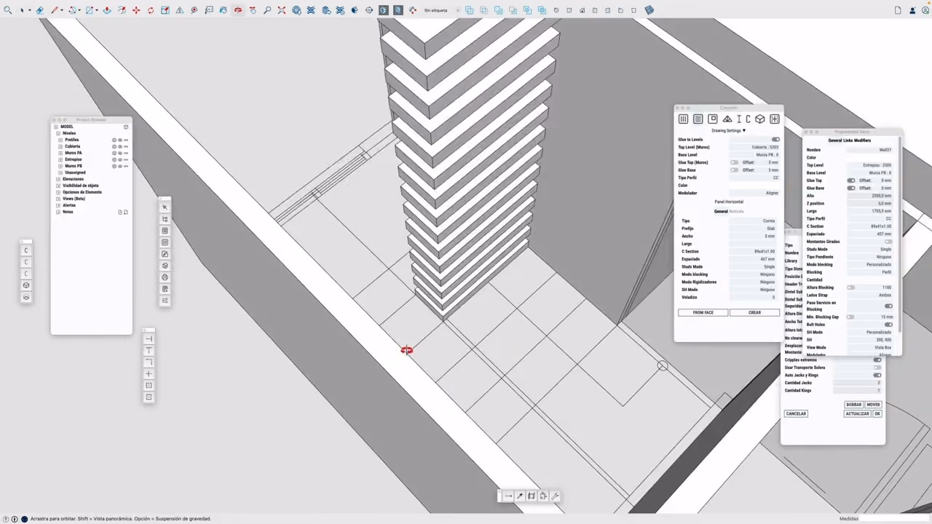Screen dimensions: 932x524
Task: Click the FROM FACE button
Action: (703, 312)
